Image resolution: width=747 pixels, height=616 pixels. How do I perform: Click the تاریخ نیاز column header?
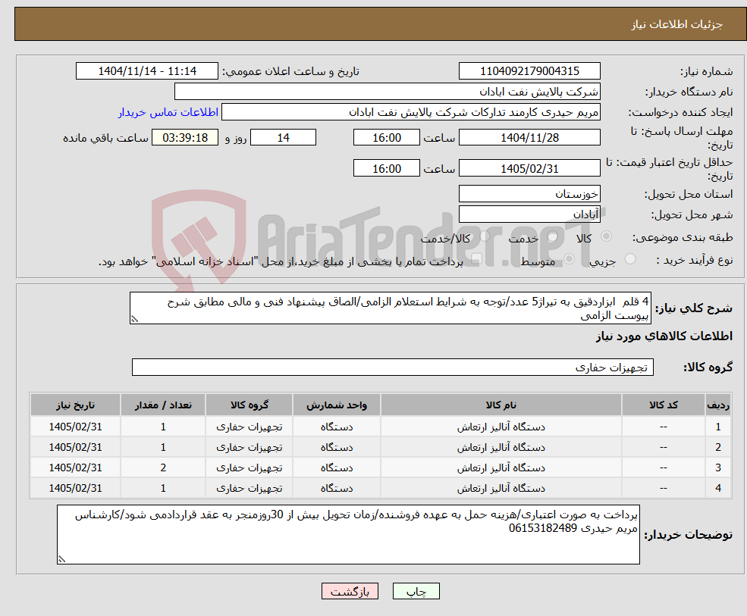tap(75, 405)
